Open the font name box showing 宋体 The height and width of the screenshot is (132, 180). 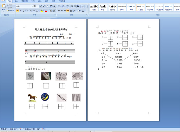[x=24, y=6]
